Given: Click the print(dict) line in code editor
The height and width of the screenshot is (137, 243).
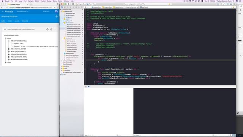Looking at the screenshot, I should pos(107,60).
